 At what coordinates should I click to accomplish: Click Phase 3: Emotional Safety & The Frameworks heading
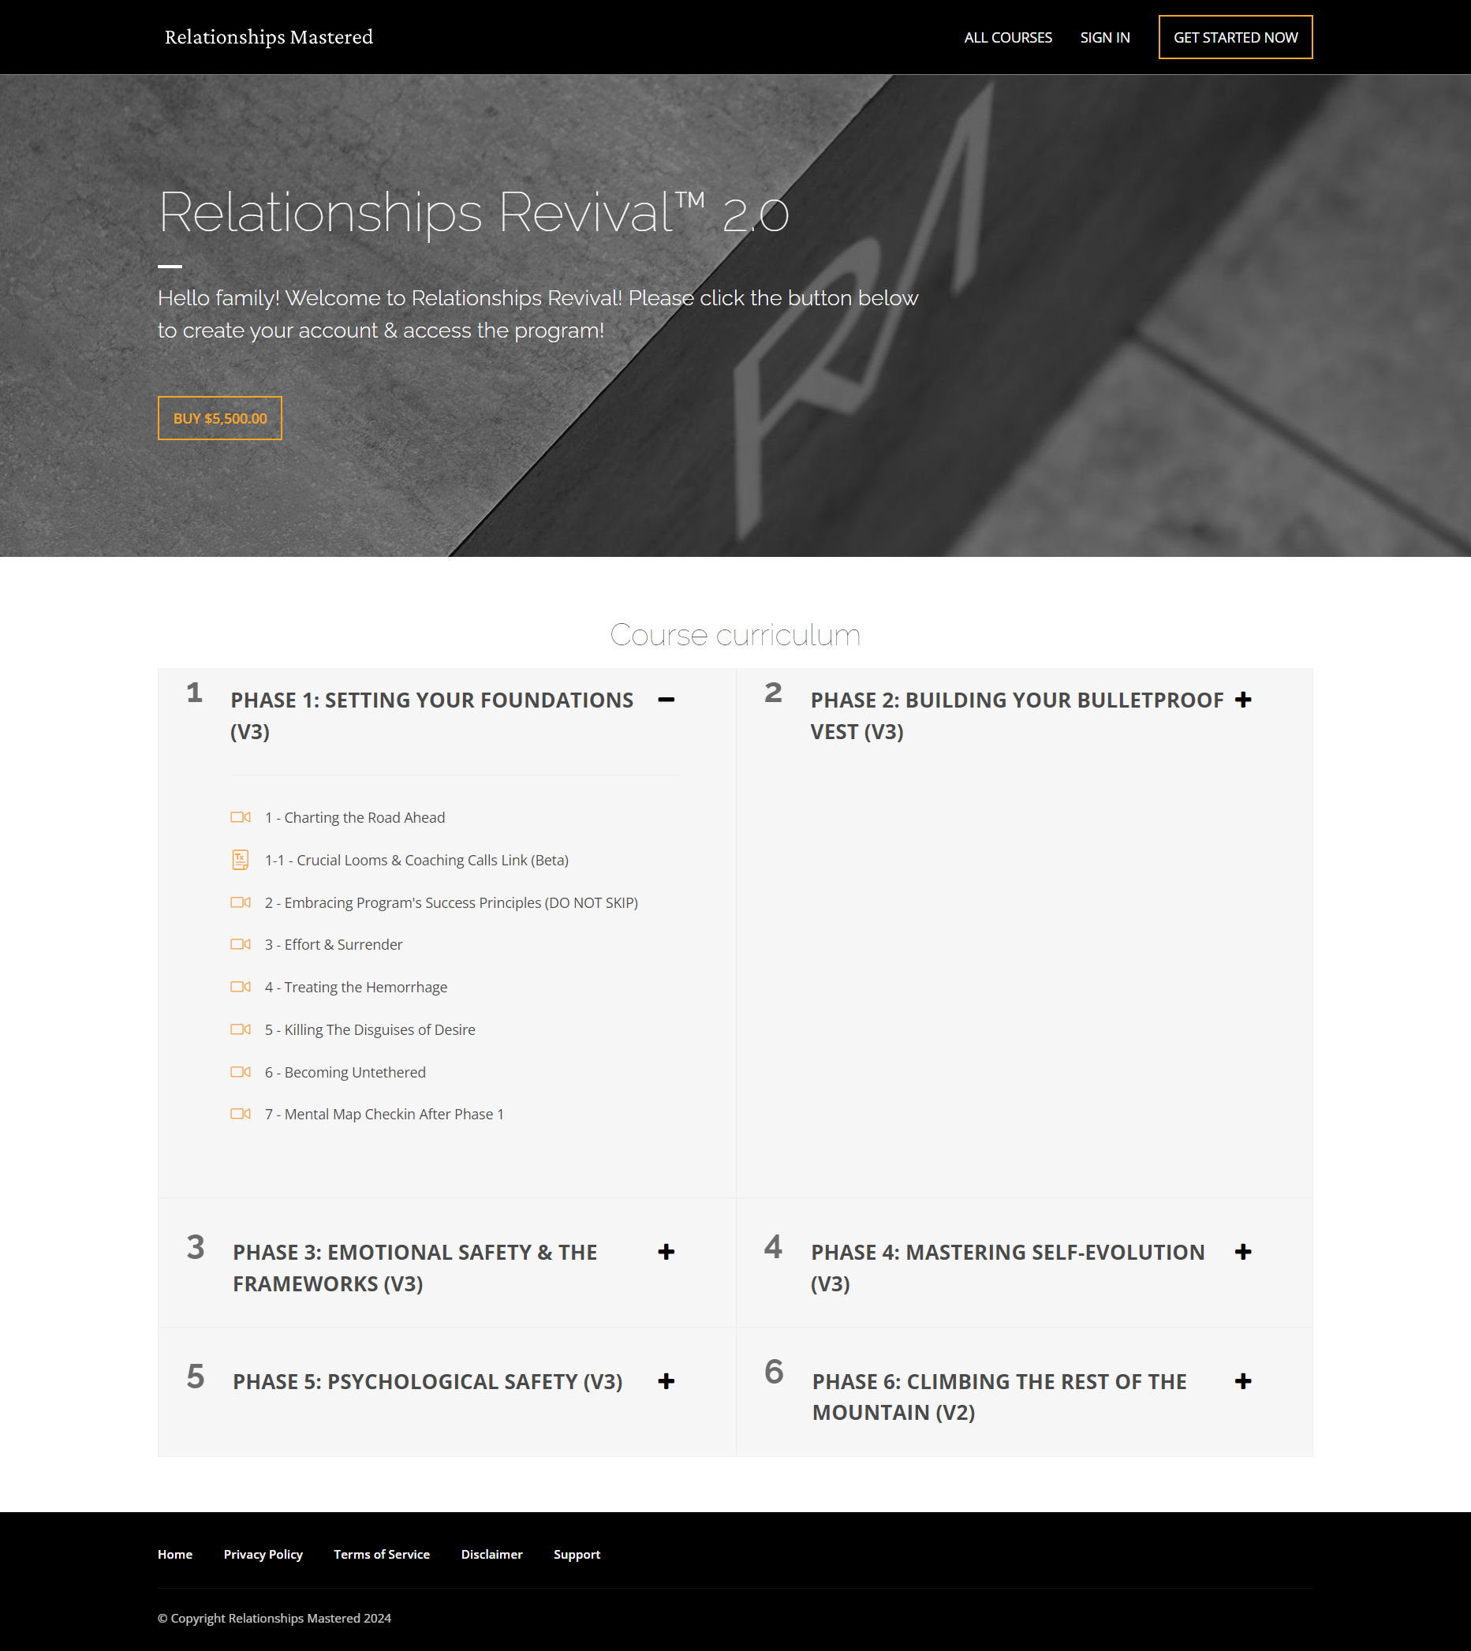415,1267
